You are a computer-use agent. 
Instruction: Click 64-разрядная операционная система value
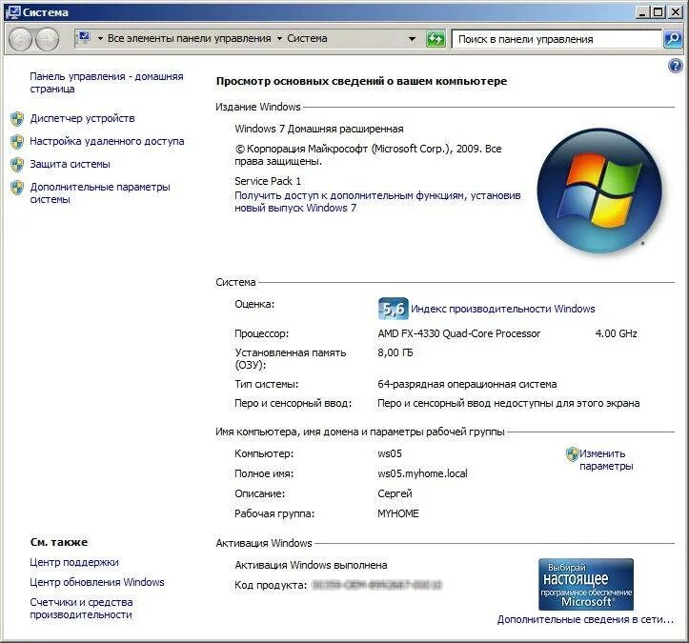(467, 384)
